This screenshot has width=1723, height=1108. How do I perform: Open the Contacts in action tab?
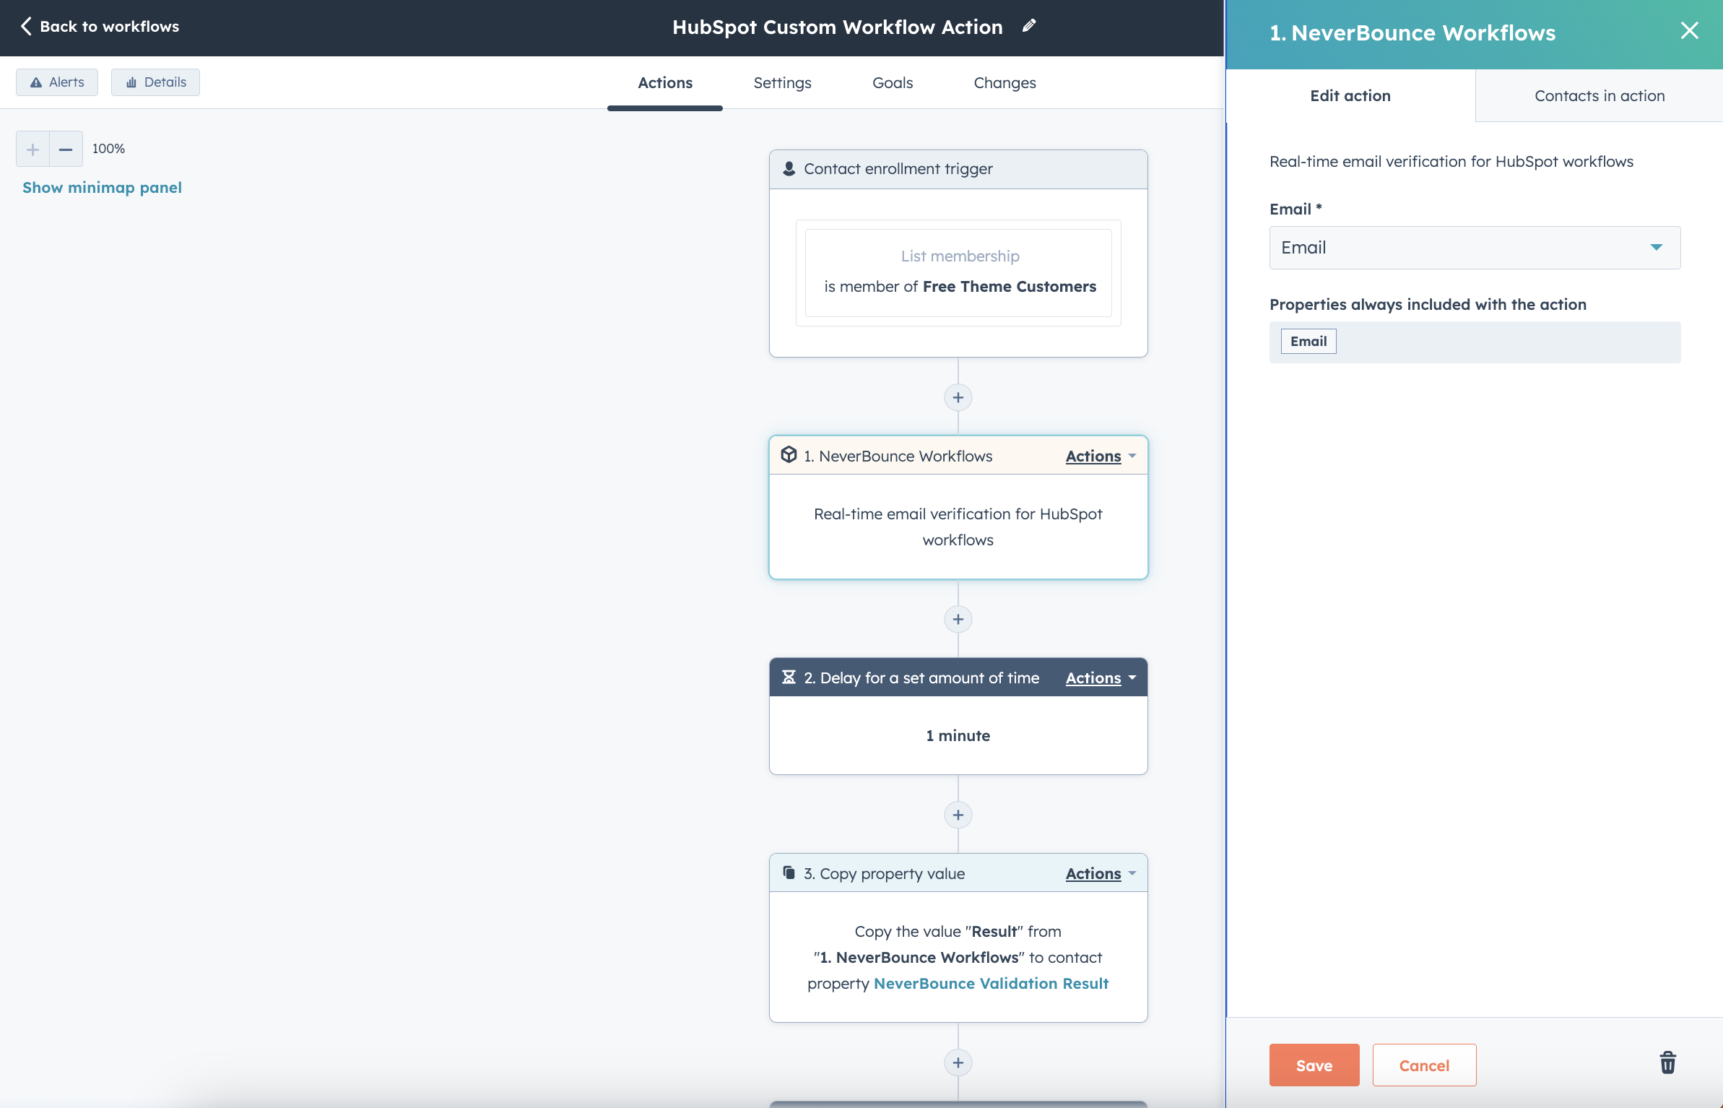1599,95
